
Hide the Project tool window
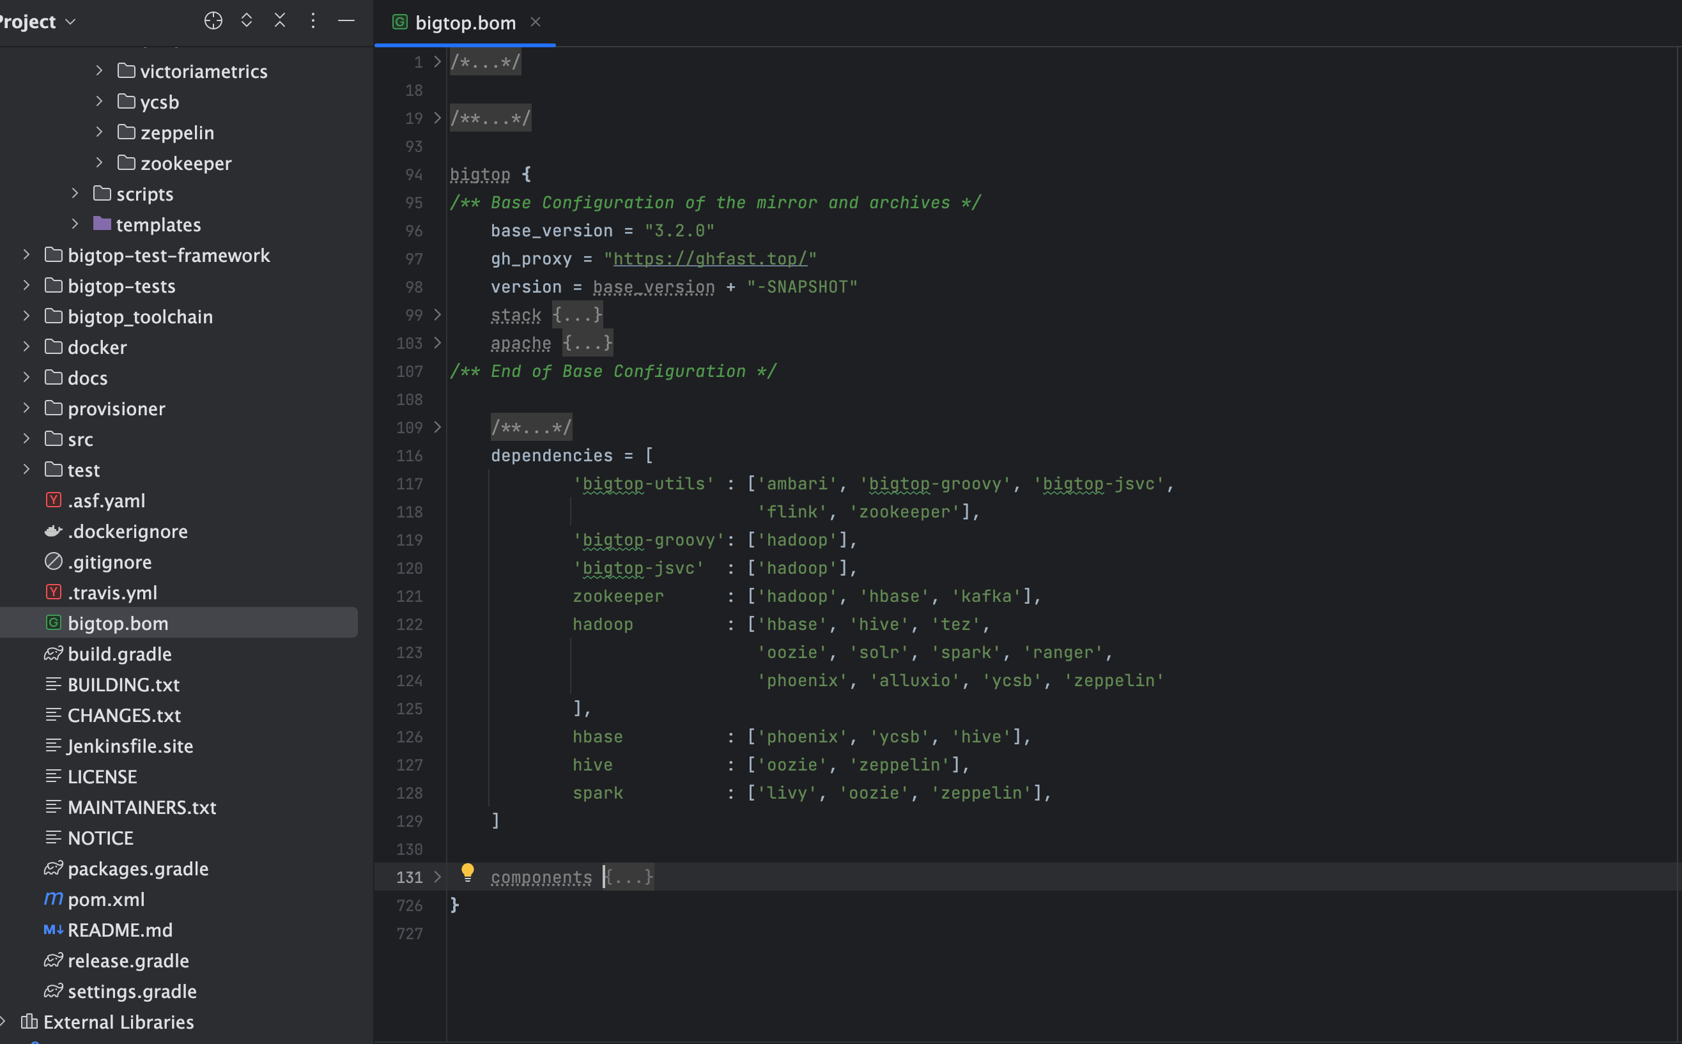[x=346, y=20]
